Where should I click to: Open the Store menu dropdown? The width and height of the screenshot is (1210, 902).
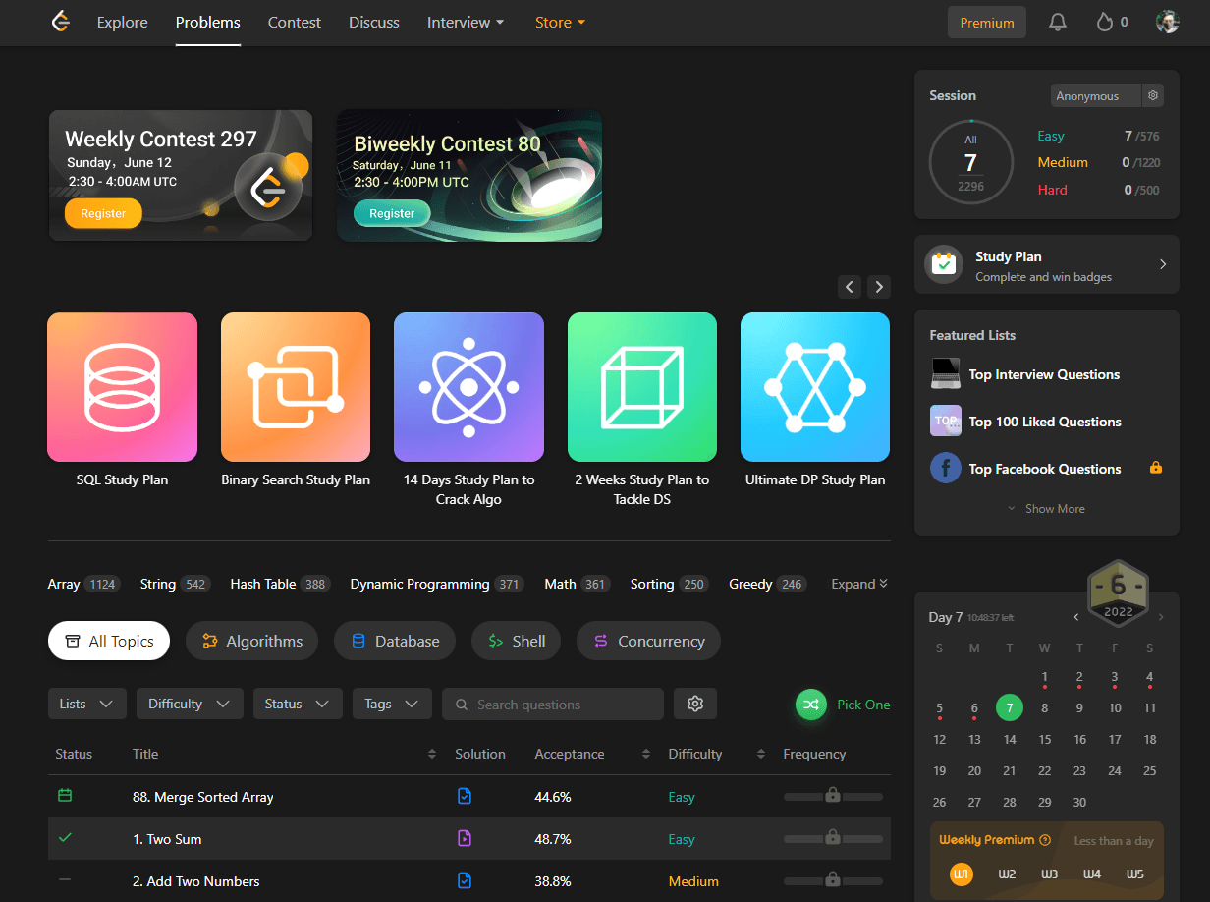point(560,22)
